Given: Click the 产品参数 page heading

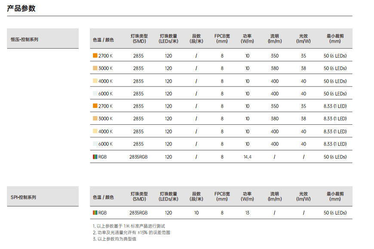Looking at the screenshot, I should (x=21, y=8).
